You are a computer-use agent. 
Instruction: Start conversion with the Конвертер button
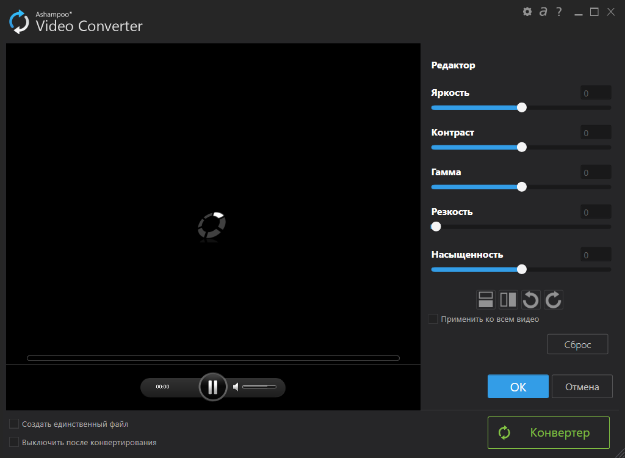547,432
